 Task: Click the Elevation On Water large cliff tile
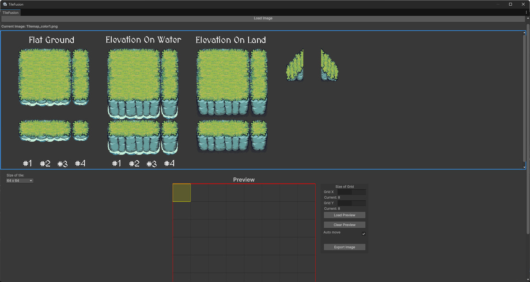click(x=134, y=84)
